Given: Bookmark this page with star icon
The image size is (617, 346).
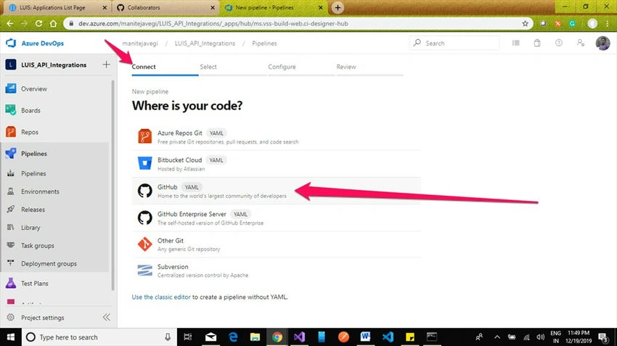Looking at the screenshot, I should (525, 24).
